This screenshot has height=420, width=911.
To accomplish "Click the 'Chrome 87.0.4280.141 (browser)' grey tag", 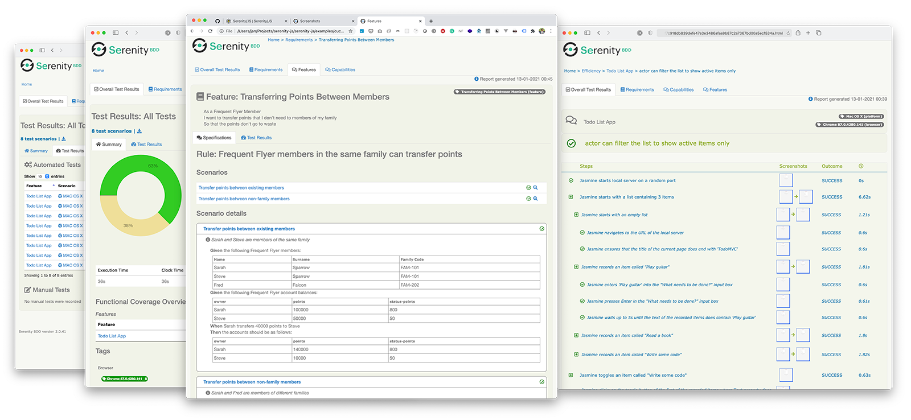I will pos(850,125).
